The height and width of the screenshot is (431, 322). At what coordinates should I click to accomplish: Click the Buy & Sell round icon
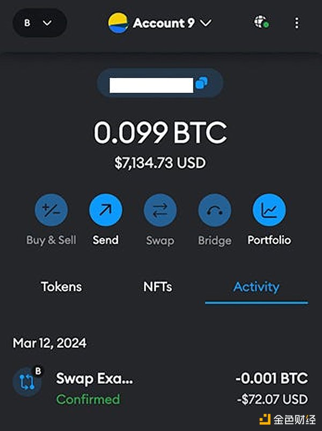(x=52, y=210)
